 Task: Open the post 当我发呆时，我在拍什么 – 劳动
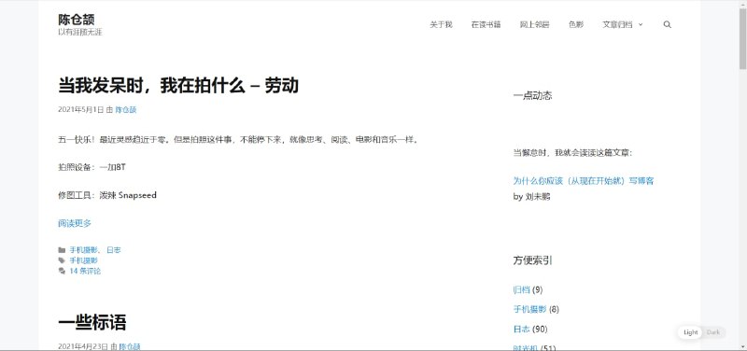point(178,86)
